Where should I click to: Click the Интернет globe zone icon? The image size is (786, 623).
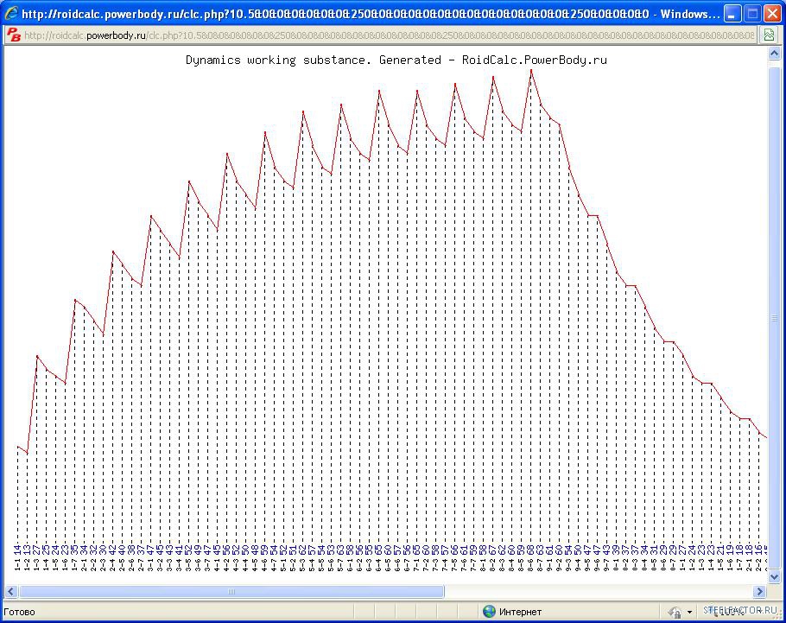point(490,612)
